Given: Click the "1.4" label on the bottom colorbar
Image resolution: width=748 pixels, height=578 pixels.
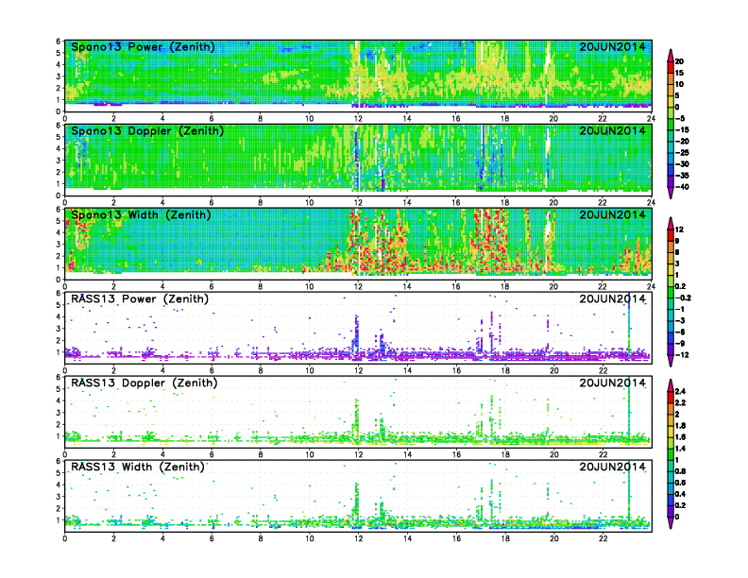Looking at the screenshot, I should point(680,449).
